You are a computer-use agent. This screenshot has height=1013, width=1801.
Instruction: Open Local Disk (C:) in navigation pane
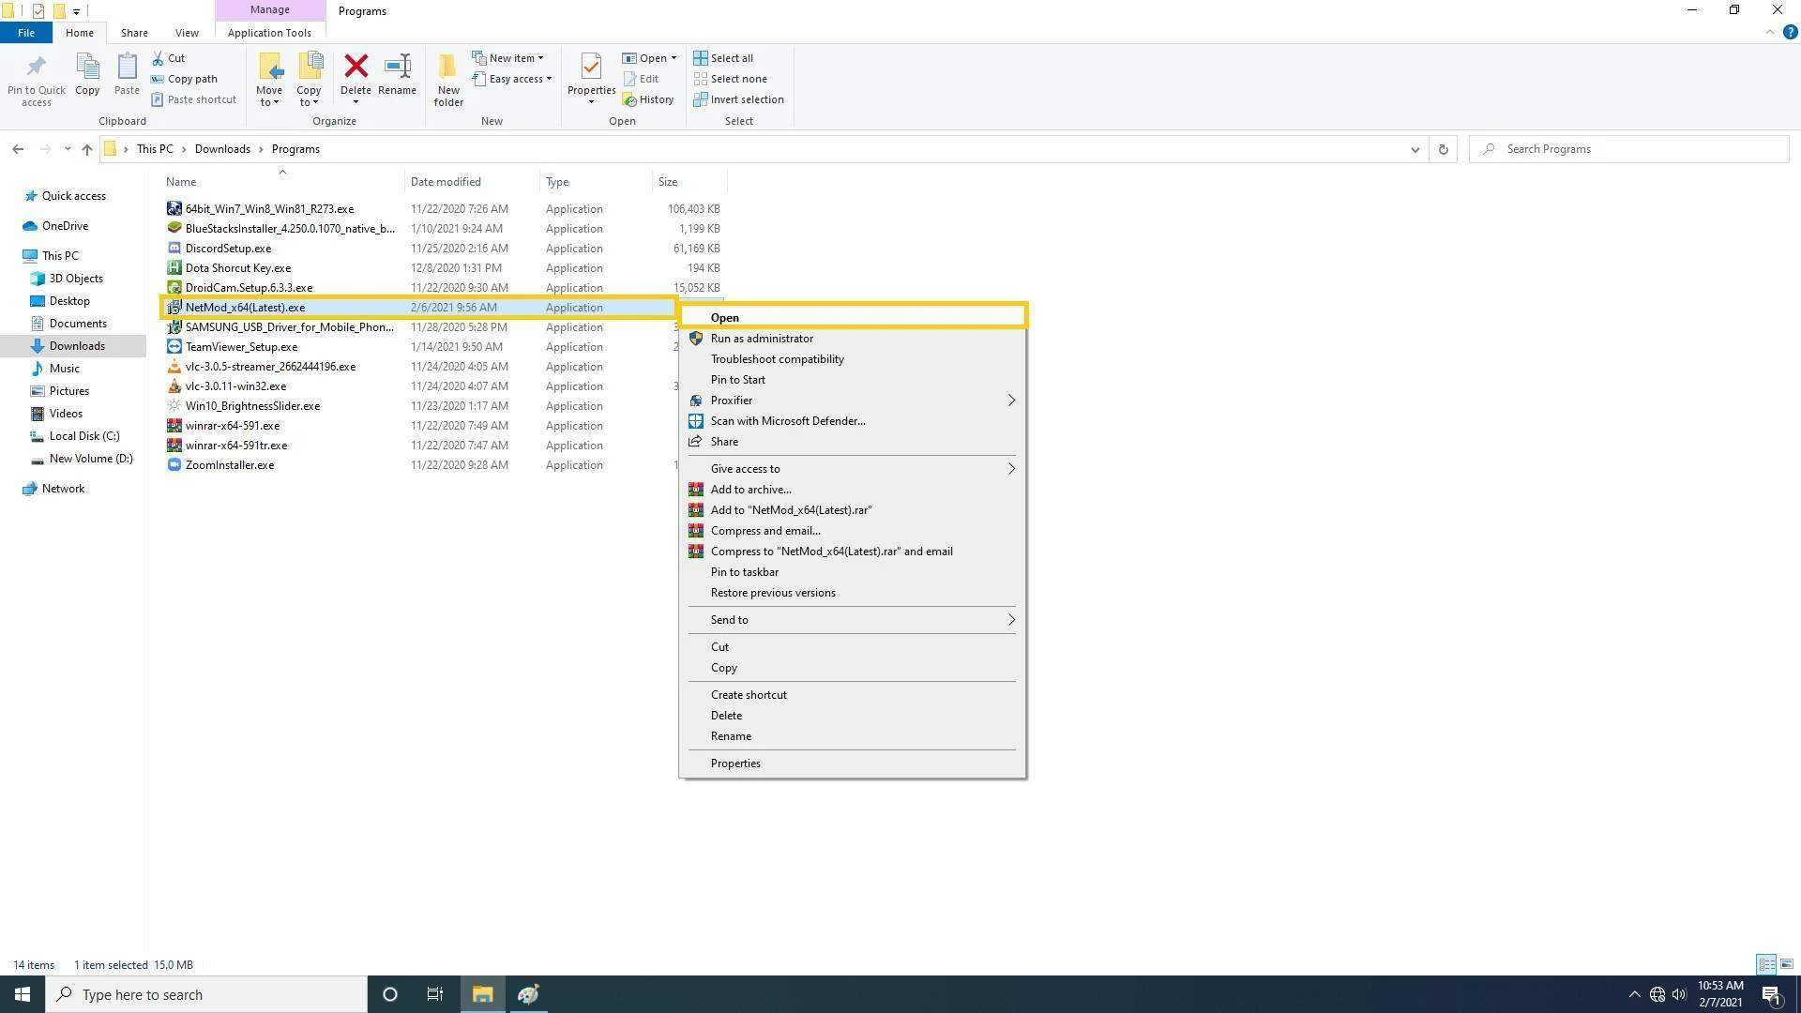click(x=84, y=436)
